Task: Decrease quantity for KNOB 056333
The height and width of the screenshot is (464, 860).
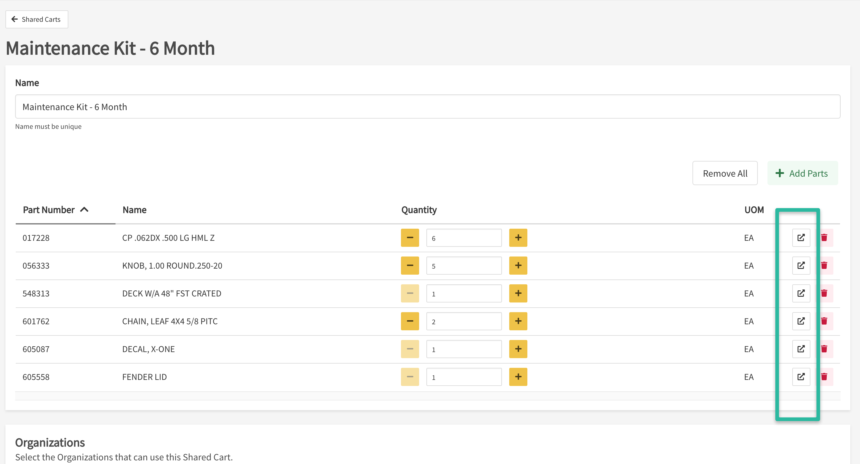Action: [x=410, y=266]
